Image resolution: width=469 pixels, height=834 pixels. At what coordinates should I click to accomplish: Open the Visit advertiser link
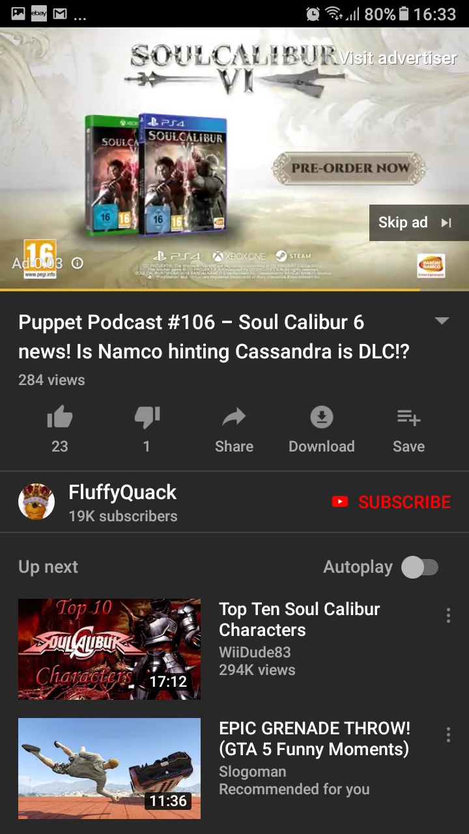pos(398,58)
